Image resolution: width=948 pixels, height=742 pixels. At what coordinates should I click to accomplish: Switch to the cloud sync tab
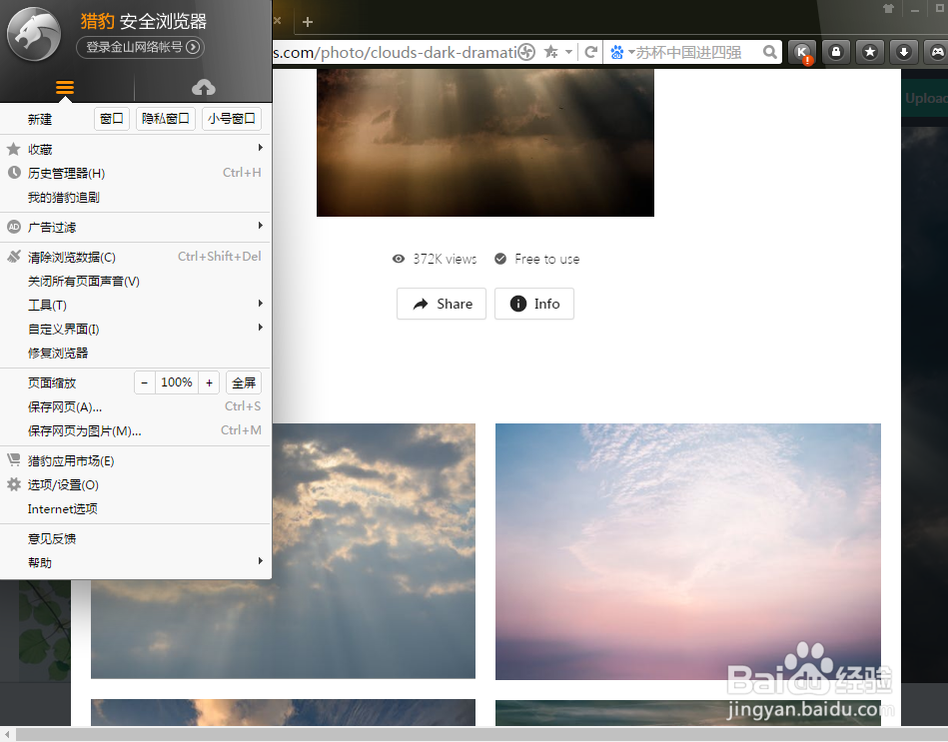click(x=204, y=88)
